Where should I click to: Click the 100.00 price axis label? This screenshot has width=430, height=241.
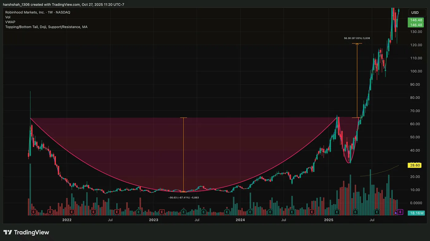tap(416, 71)
